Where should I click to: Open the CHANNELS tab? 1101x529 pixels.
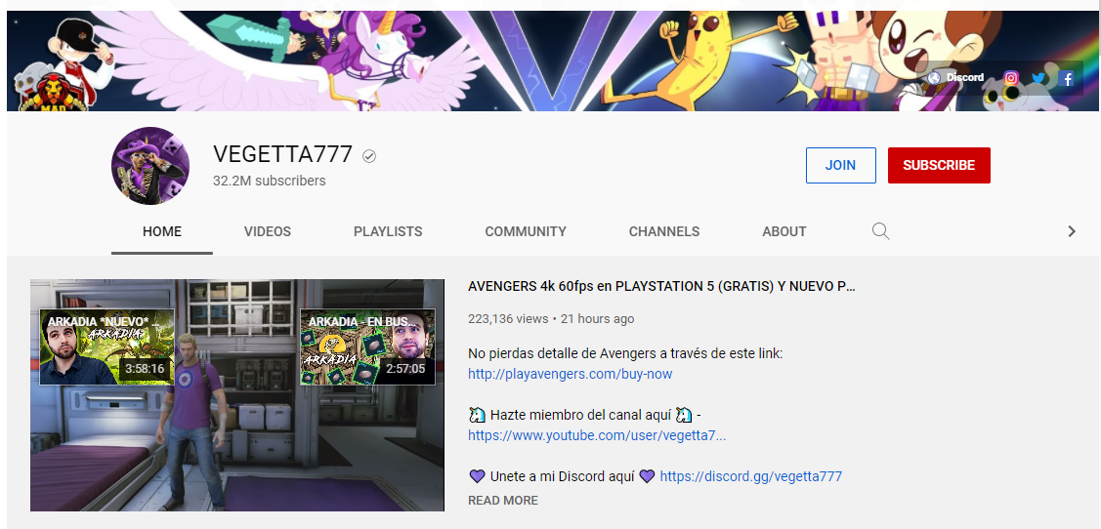tap(664, 231)
